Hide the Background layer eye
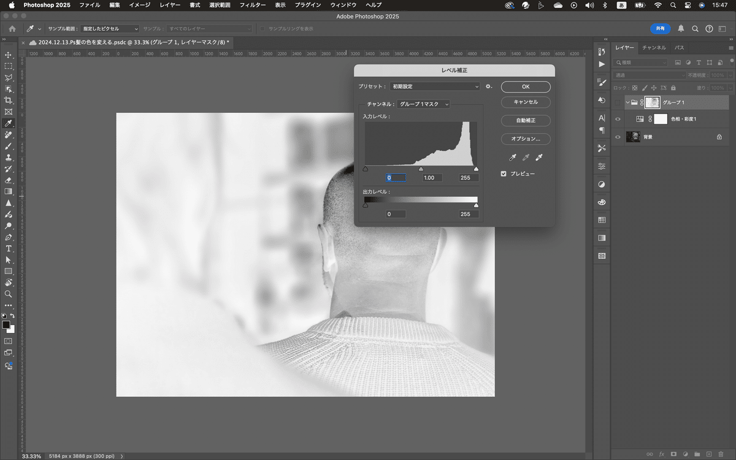Screen dimensions: 736x460 point(618,137)
